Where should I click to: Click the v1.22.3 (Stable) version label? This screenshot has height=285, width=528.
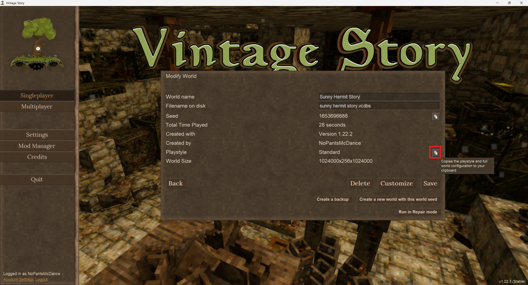(512, 281)
